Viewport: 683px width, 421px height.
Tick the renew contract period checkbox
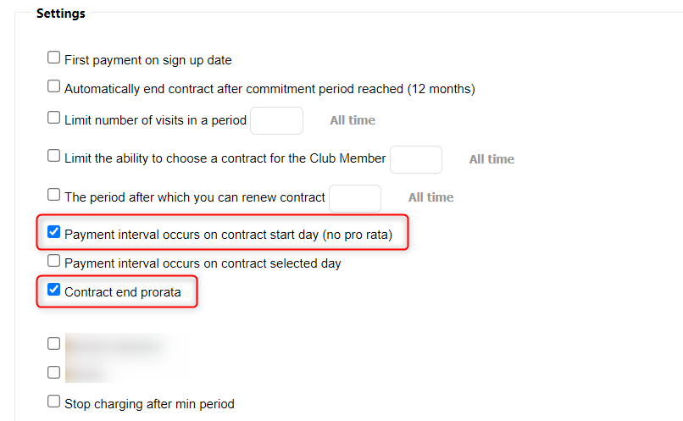click(x=54, y=195)
